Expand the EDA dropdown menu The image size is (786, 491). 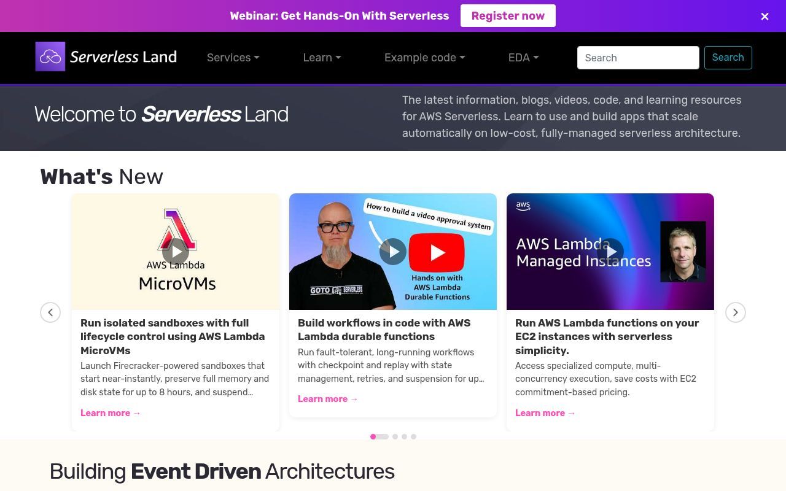(524, 58)
